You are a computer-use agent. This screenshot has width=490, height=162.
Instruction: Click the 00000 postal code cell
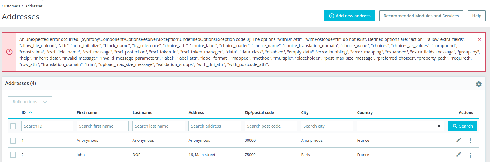pos(250,141)
